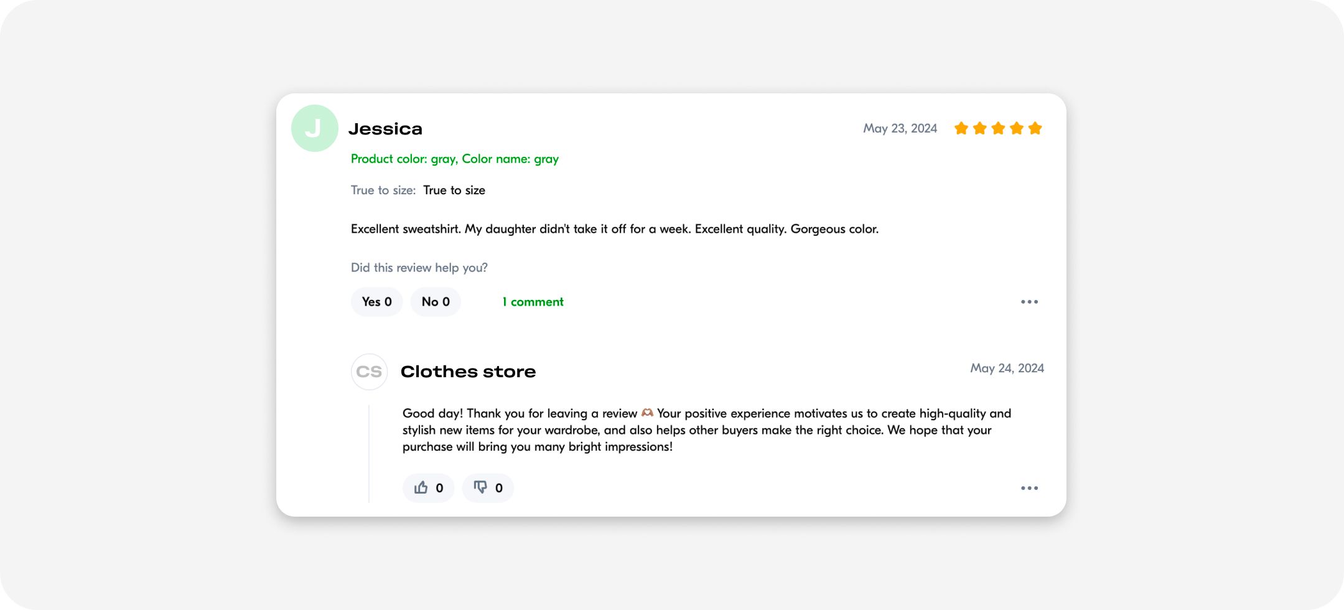Click the fourth rating star

point(1017,128)
